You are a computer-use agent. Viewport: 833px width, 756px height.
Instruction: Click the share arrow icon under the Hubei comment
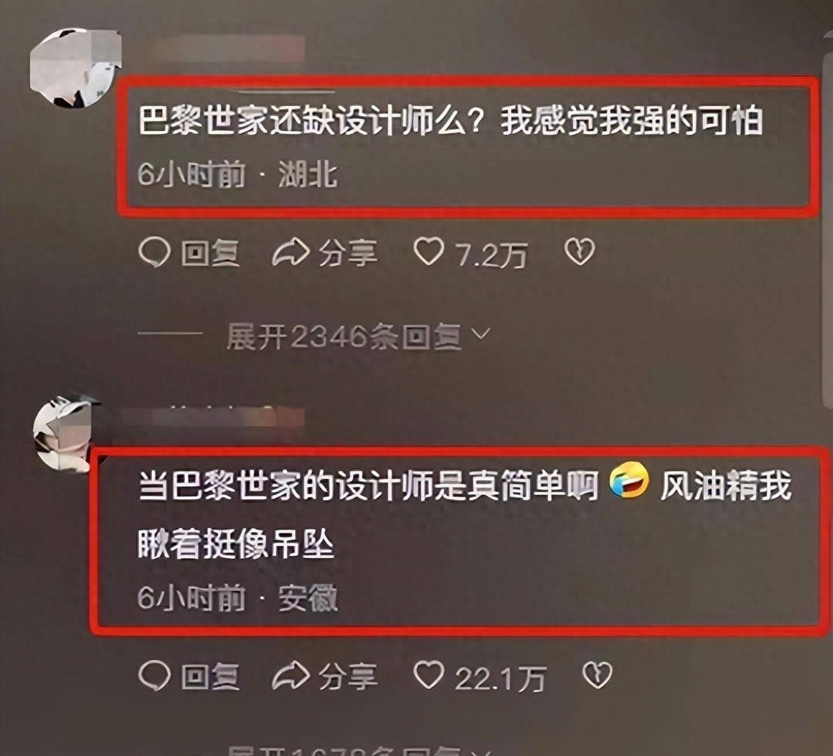(290, 253)
